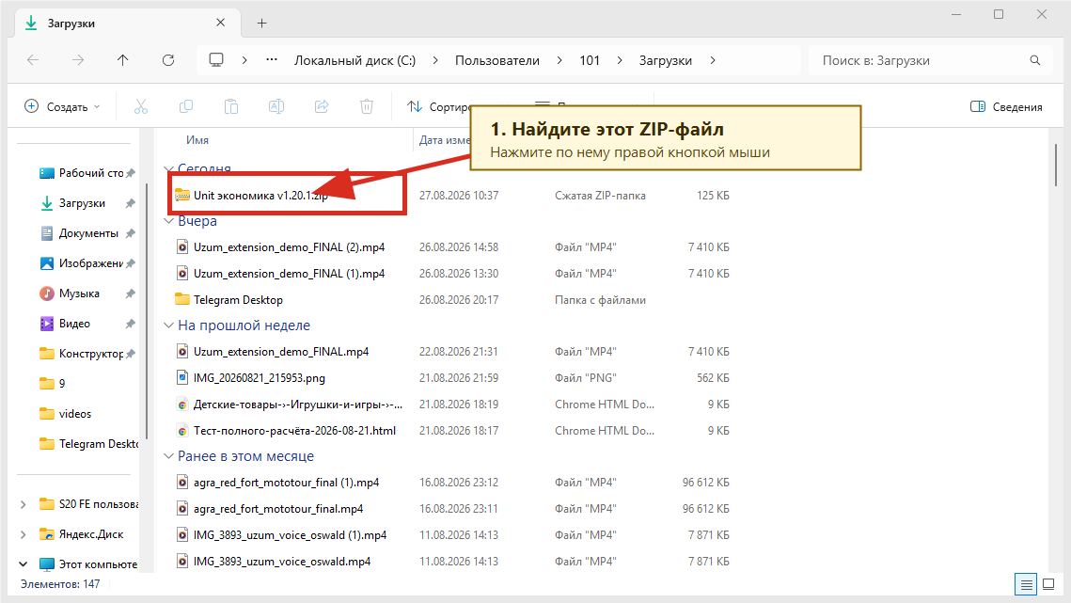The image size is (1071, 603).
Task: Click Локальный диск (C:) breadcrumb
Action: [354, 60]
